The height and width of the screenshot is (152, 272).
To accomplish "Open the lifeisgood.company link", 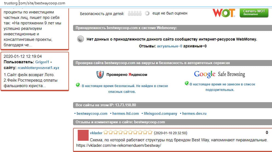I will point(160,113).
